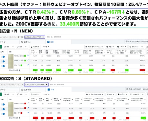Viewport: 148px width, 122px height.
Task: Open date range picker in STANDARD panel
Action: [137, 89]
